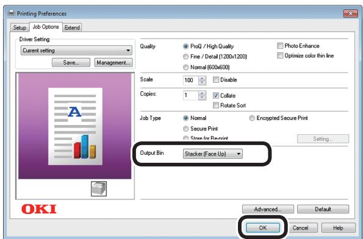The height and width of the screenshot is (239, 363).
Task: Increase Scale with the up arrow
Action: (x=203, y=78)
